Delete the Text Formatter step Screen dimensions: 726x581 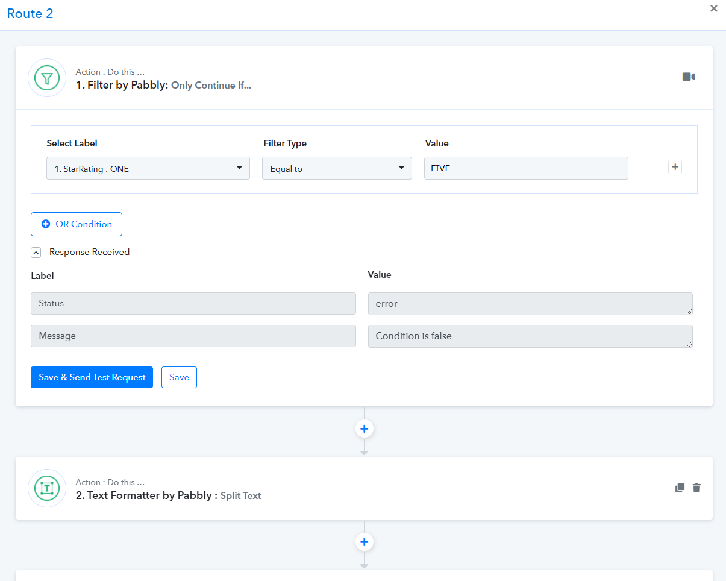696,488
